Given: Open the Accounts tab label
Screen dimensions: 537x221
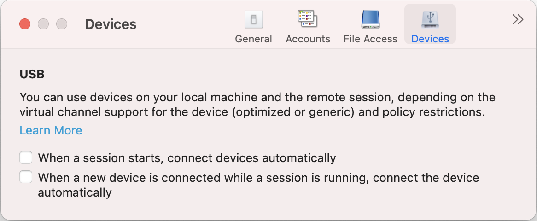Looking at the screenshot, I should coord(308,39).
